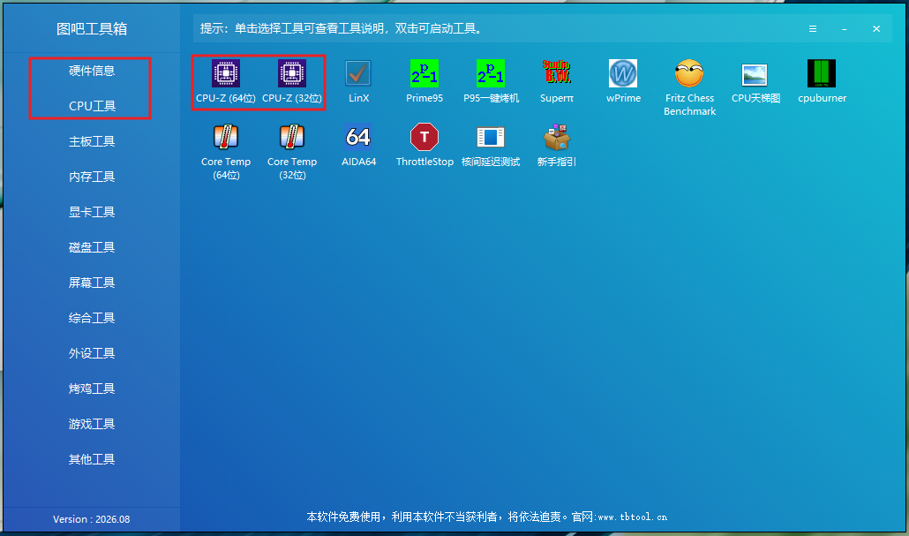Close the 图吧工具箱 window

876,29
